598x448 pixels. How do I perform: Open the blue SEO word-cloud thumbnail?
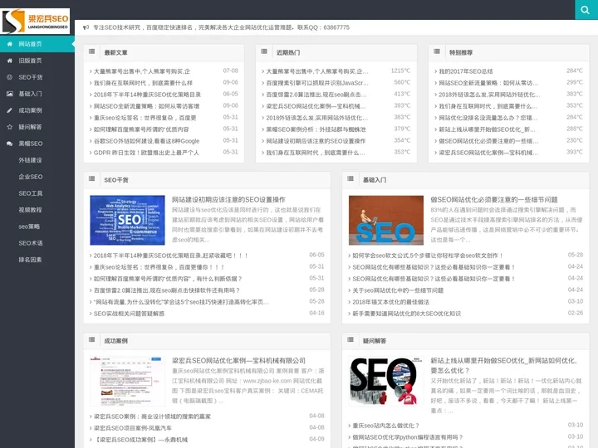(127, 220)
